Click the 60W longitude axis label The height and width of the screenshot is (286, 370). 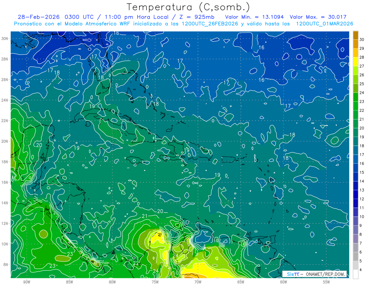(x=284, y=282)
